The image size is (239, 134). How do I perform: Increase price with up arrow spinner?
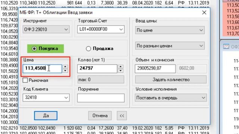point(65,67)
